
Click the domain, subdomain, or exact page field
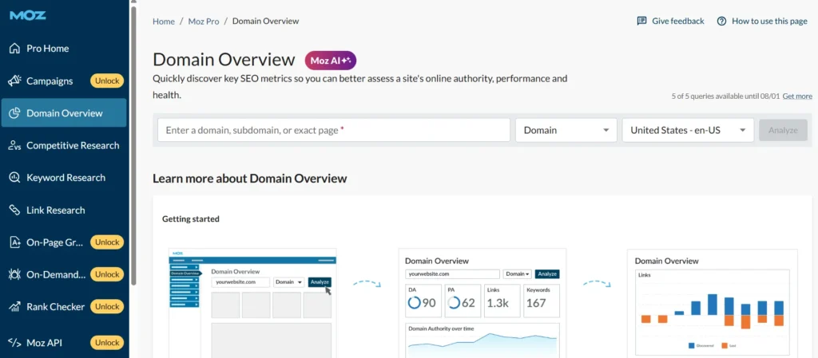pyautogui.click(x=334, y=130)
